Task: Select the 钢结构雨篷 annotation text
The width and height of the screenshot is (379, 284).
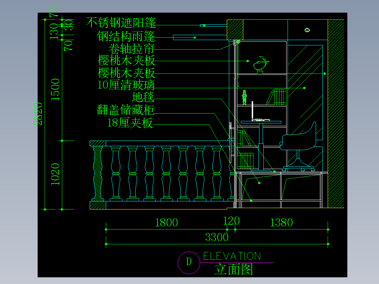Action: [126, 37]
